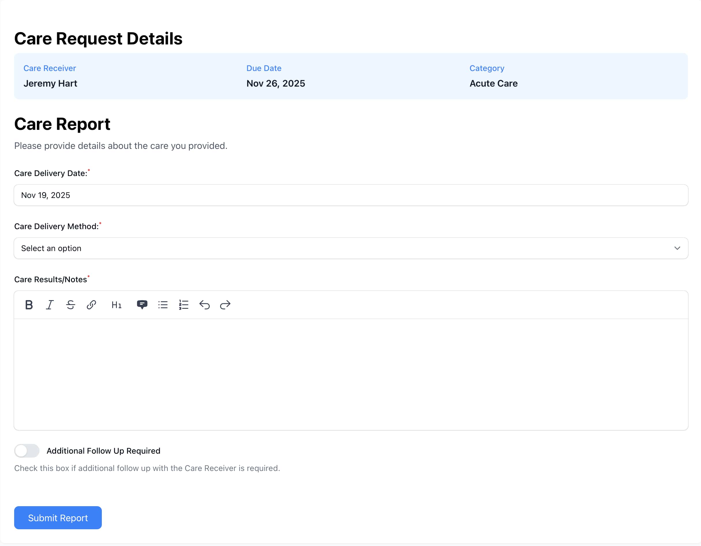This screenshot has width=701, height=546.
Task: Insert a hyperlink in the care notes
Action: click(x=91, y=305)
